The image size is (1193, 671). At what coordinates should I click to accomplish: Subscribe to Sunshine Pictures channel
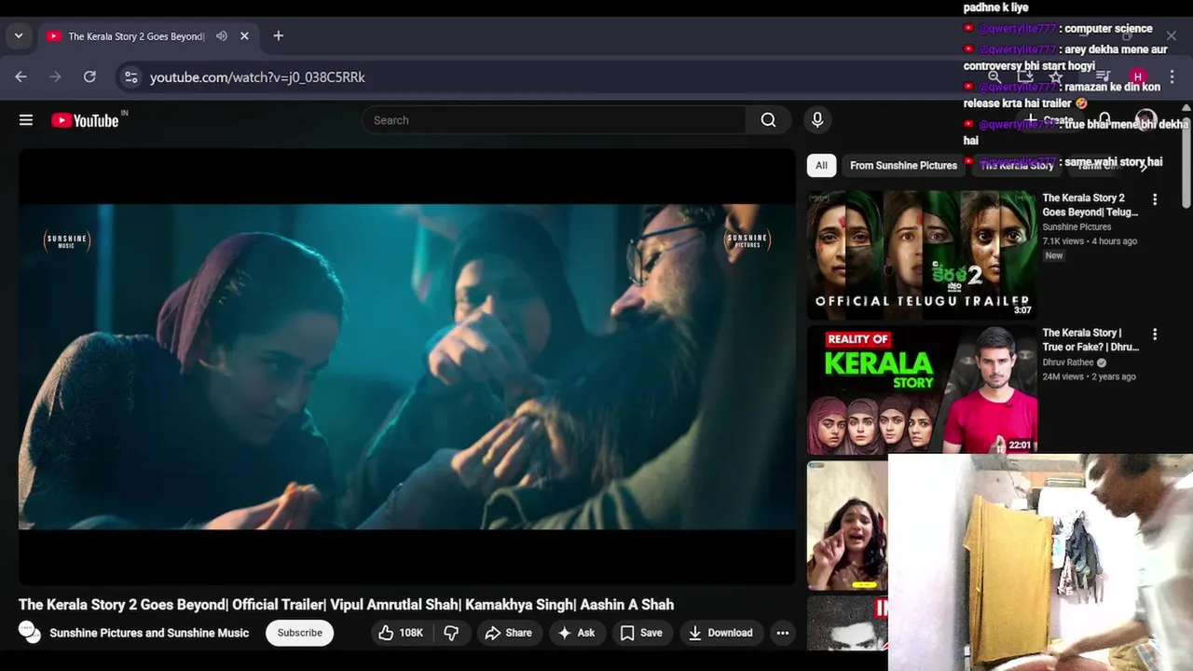299,633
